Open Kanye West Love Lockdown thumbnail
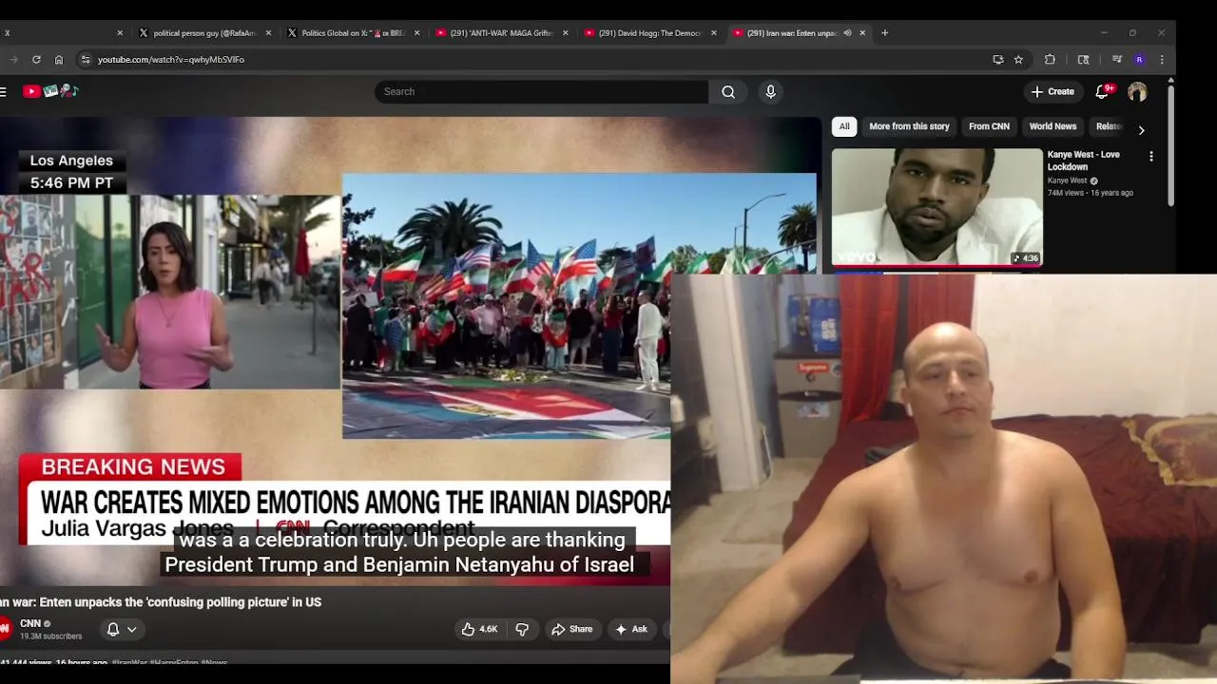The image size is (1217, 684). point(937,207)
